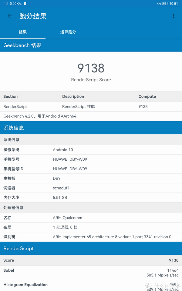182x291 pixels.
Task: Tap the 识别码 label
Action: [x=9, y=237]
